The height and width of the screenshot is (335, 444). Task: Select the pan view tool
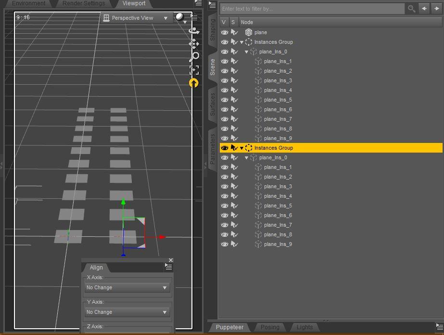click(194, 44)
